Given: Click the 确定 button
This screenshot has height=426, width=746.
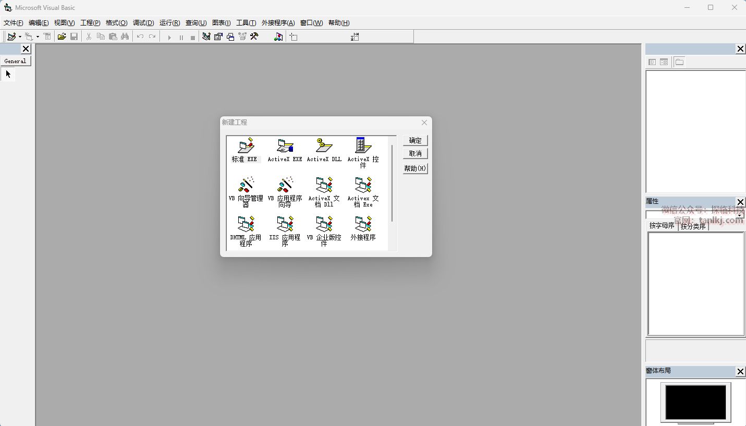Looking at the screenshot, I should pyautogui.click(x=415, y=140).
